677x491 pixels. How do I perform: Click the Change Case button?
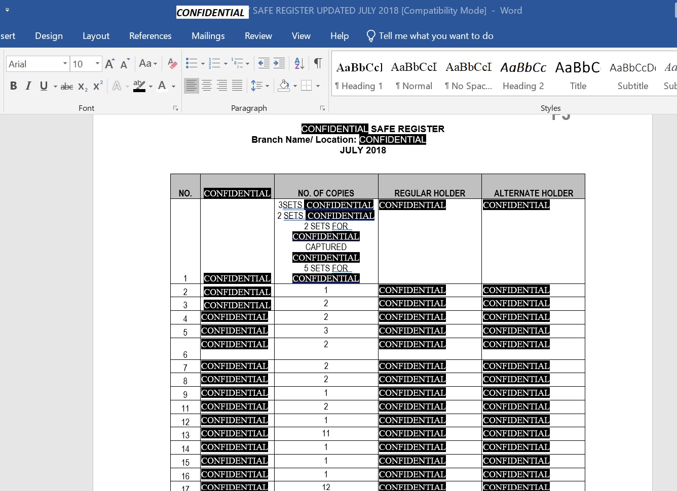coord(148,64)
